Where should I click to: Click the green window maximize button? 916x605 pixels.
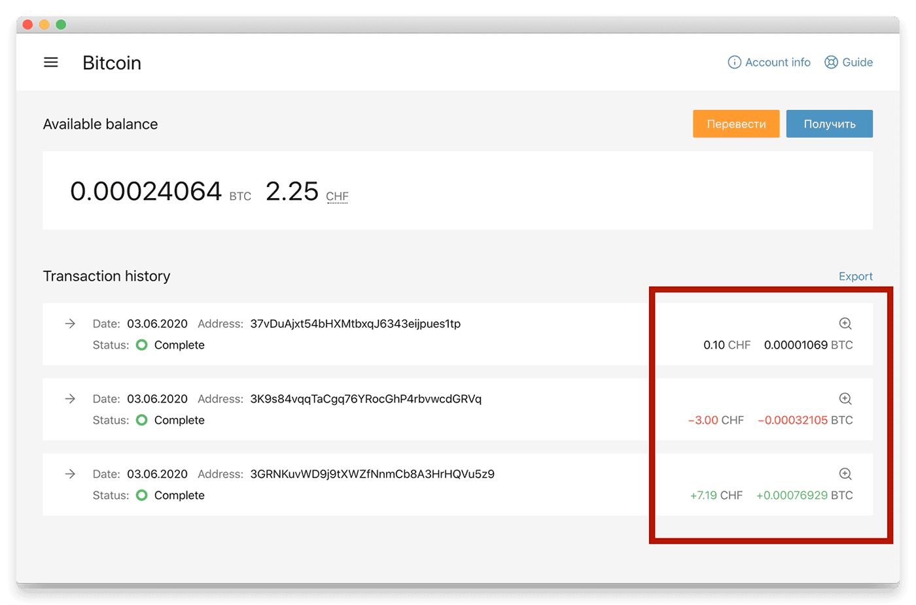pyautogui.click(x=61, y=25)
